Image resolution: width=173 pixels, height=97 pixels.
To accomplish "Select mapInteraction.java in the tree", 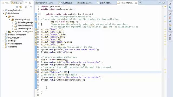I will 25,26.
